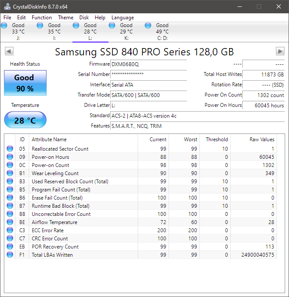Click the masked Serial Number field
289x297 pixels.
tap(148, 74)
